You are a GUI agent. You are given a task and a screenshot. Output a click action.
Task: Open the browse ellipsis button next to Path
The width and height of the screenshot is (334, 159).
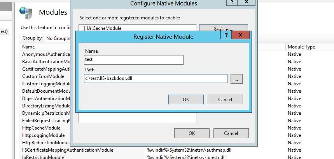(236, 79)
